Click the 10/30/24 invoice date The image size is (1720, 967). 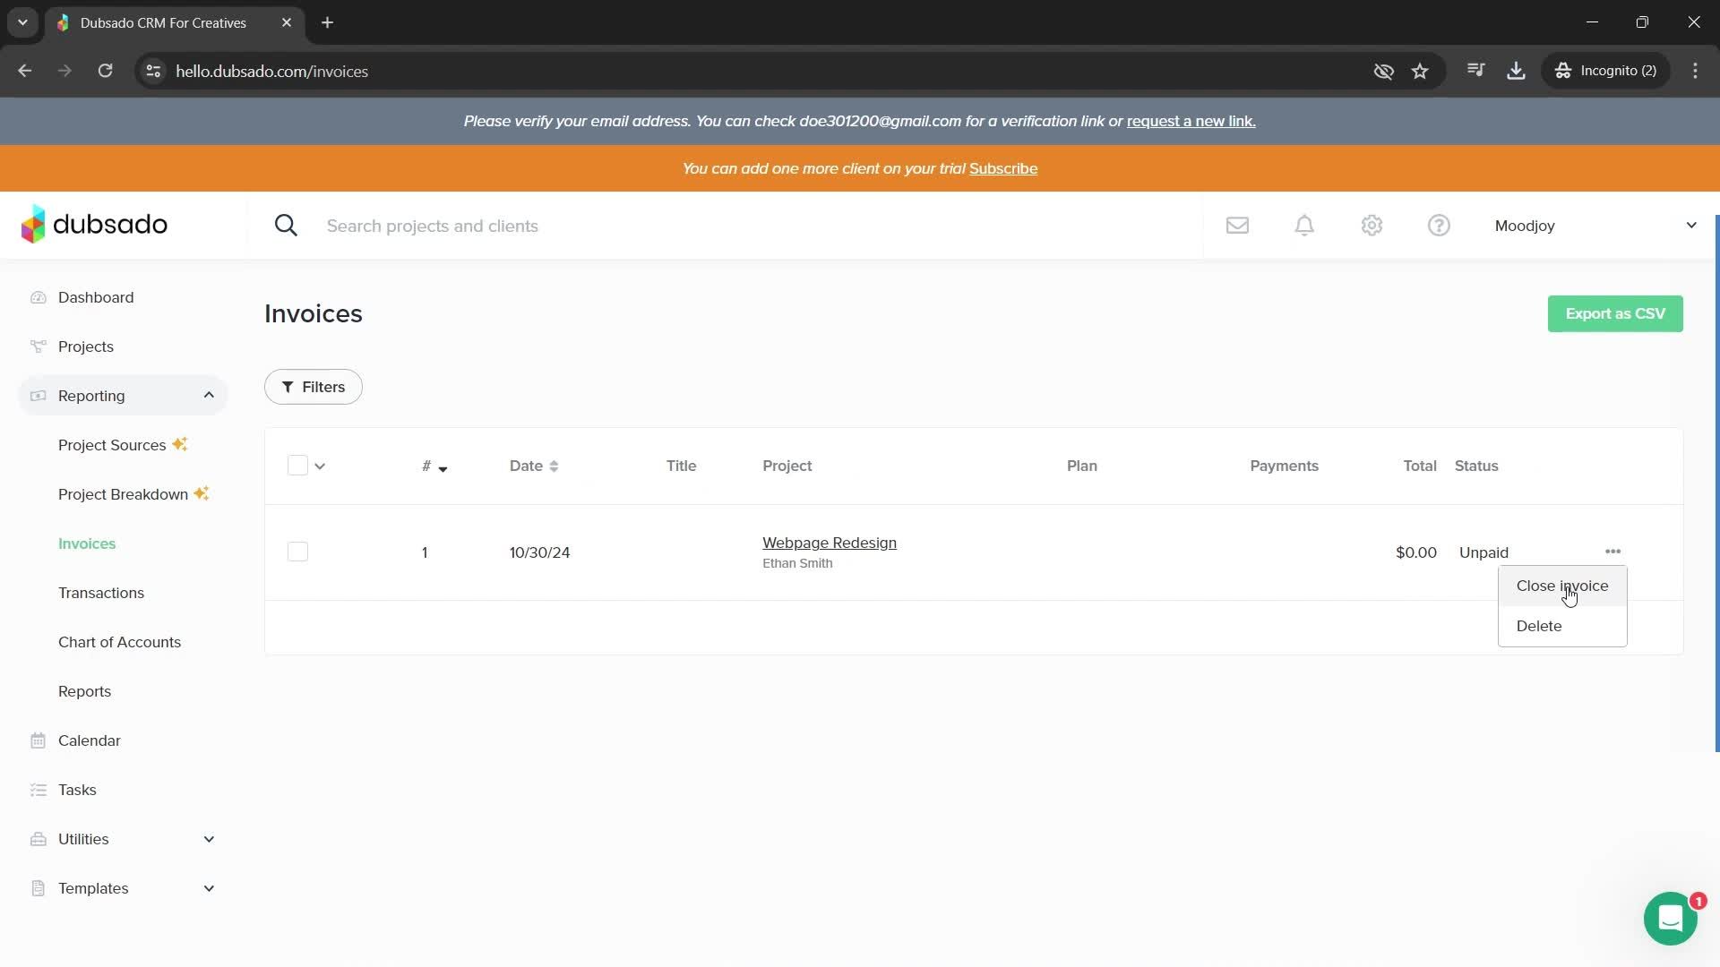tap(539, 552)
